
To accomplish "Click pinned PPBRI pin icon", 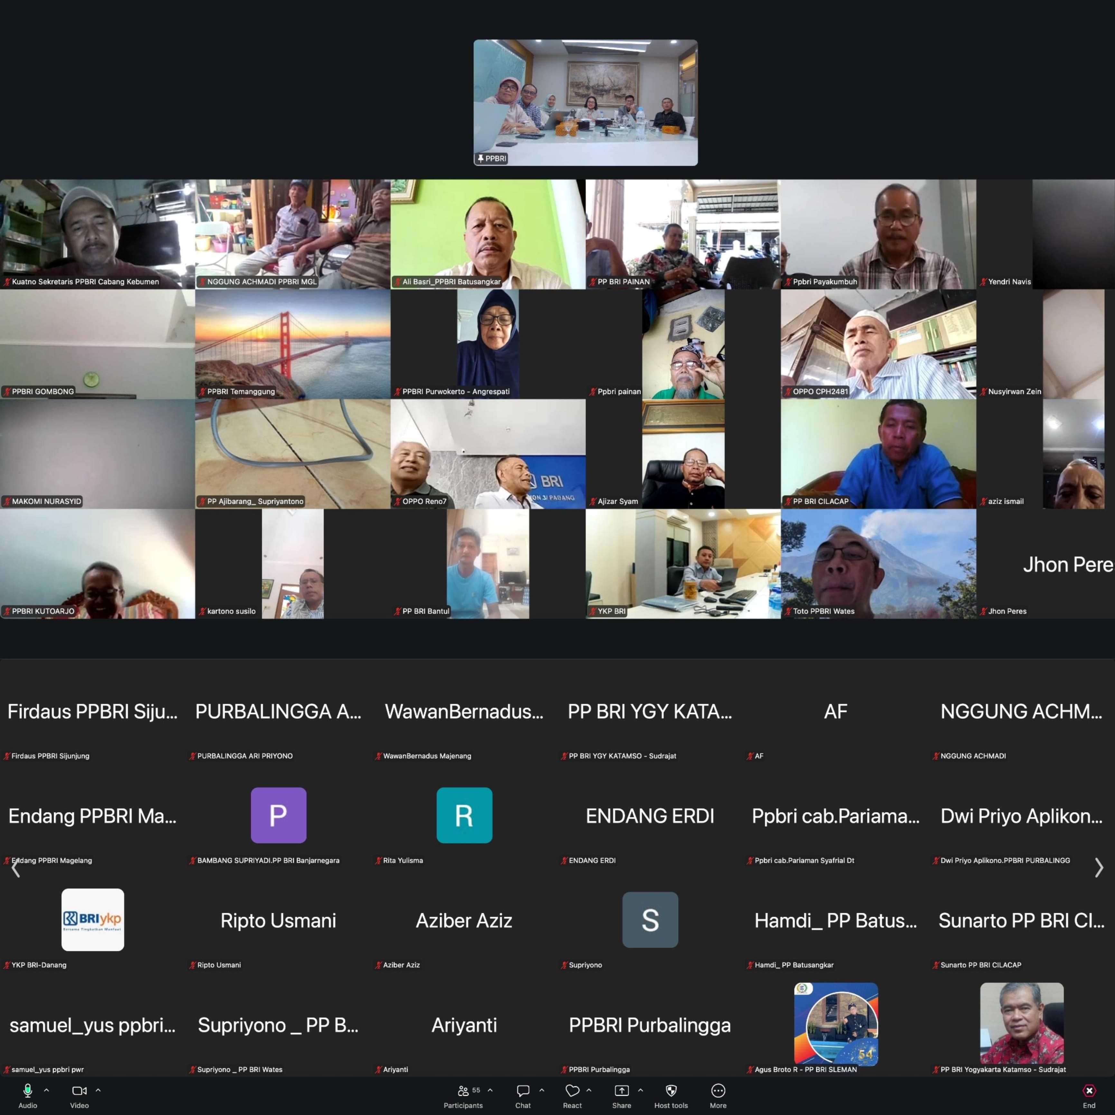I will coord(481,158).
